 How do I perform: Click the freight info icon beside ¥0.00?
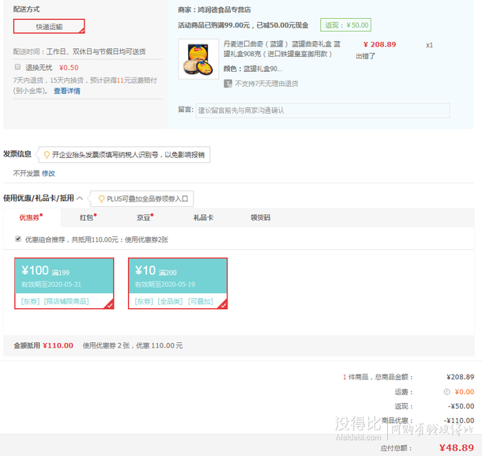pyautogui.click(x=446, y=392)
